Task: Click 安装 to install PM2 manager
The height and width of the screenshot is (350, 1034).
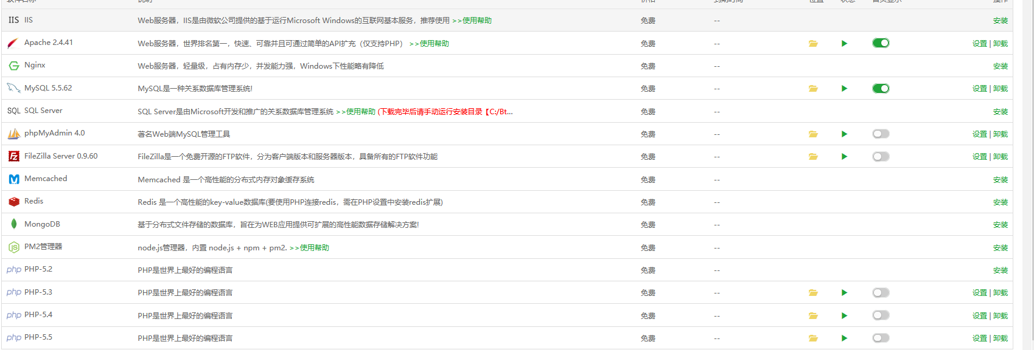Action: coord(1001,248)
